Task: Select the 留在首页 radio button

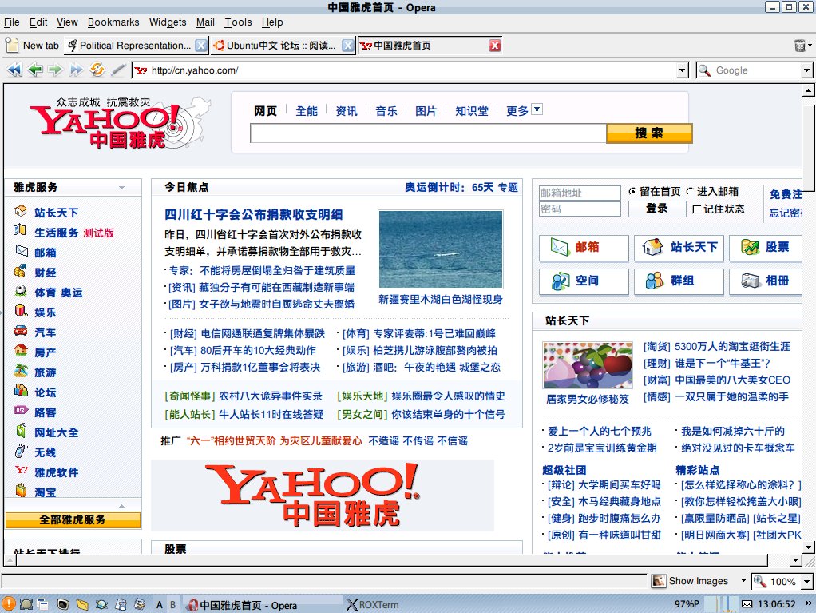Action: click(x=632, y=192)
